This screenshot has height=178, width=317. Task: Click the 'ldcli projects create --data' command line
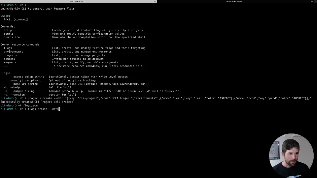click(156, 98)
